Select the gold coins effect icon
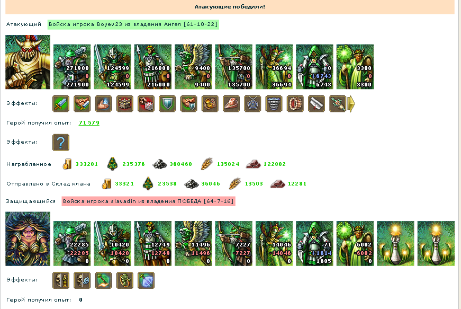Image resolution: width=461 pixels, height=309 pixels. [x=210, y=103]
